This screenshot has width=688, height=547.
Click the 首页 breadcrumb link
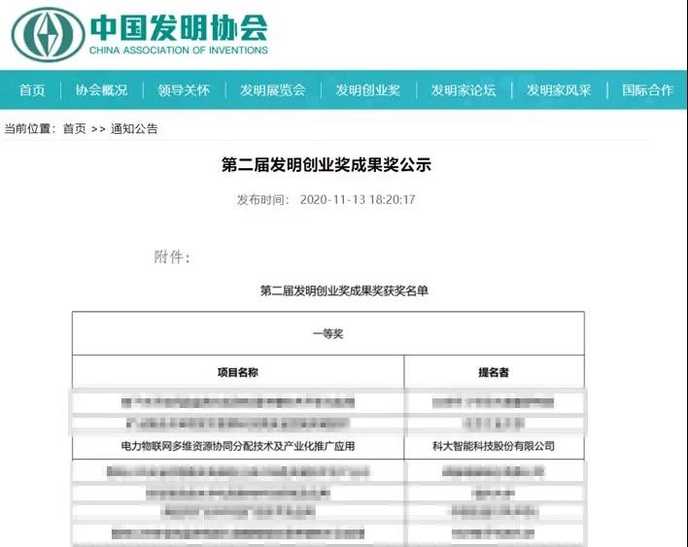tap(74, 128)
